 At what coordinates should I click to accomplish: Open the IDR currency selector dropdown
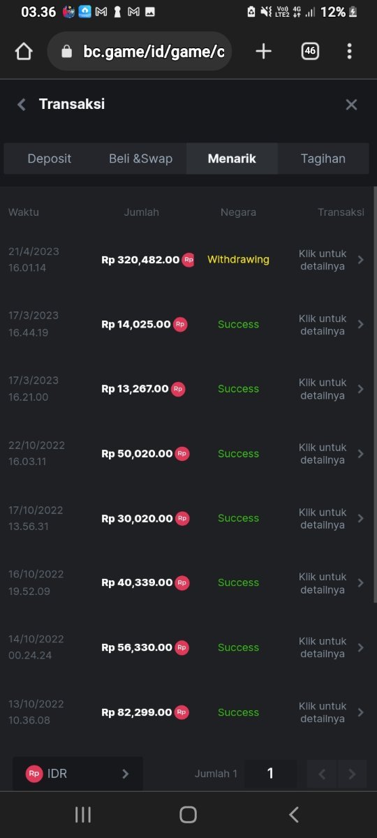[77, 774]
